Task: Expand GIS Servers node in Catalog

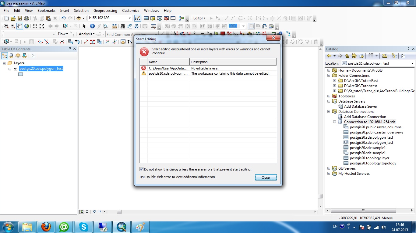Action: (329, 168)
